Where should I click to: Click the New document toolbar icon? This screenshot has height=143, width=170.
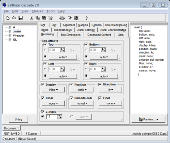8,18
